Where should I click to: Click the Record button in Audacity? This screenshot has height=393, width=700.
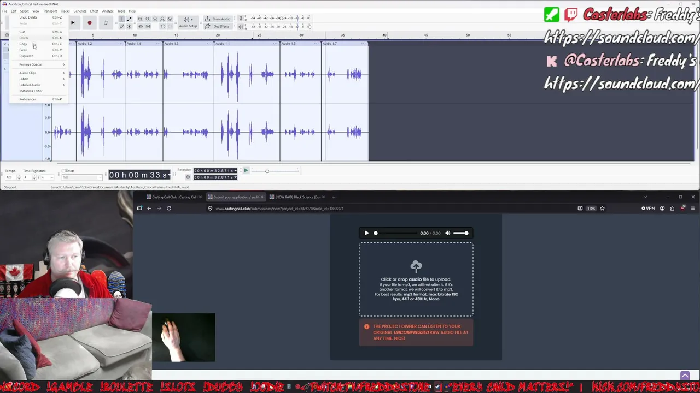pos(89,22)
